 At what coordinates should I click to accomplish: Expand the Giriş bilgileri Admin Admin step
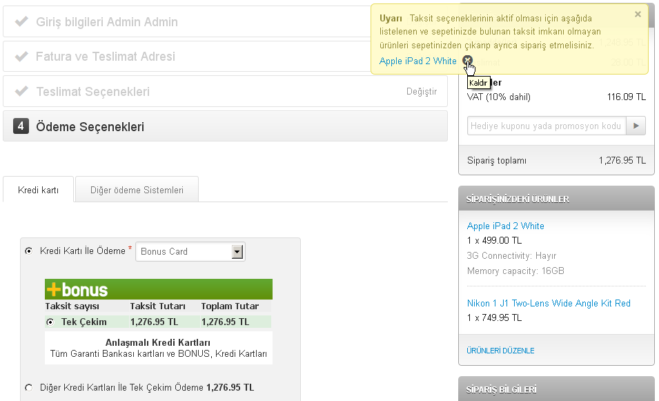pyautogui.click(x=106, y=22)
